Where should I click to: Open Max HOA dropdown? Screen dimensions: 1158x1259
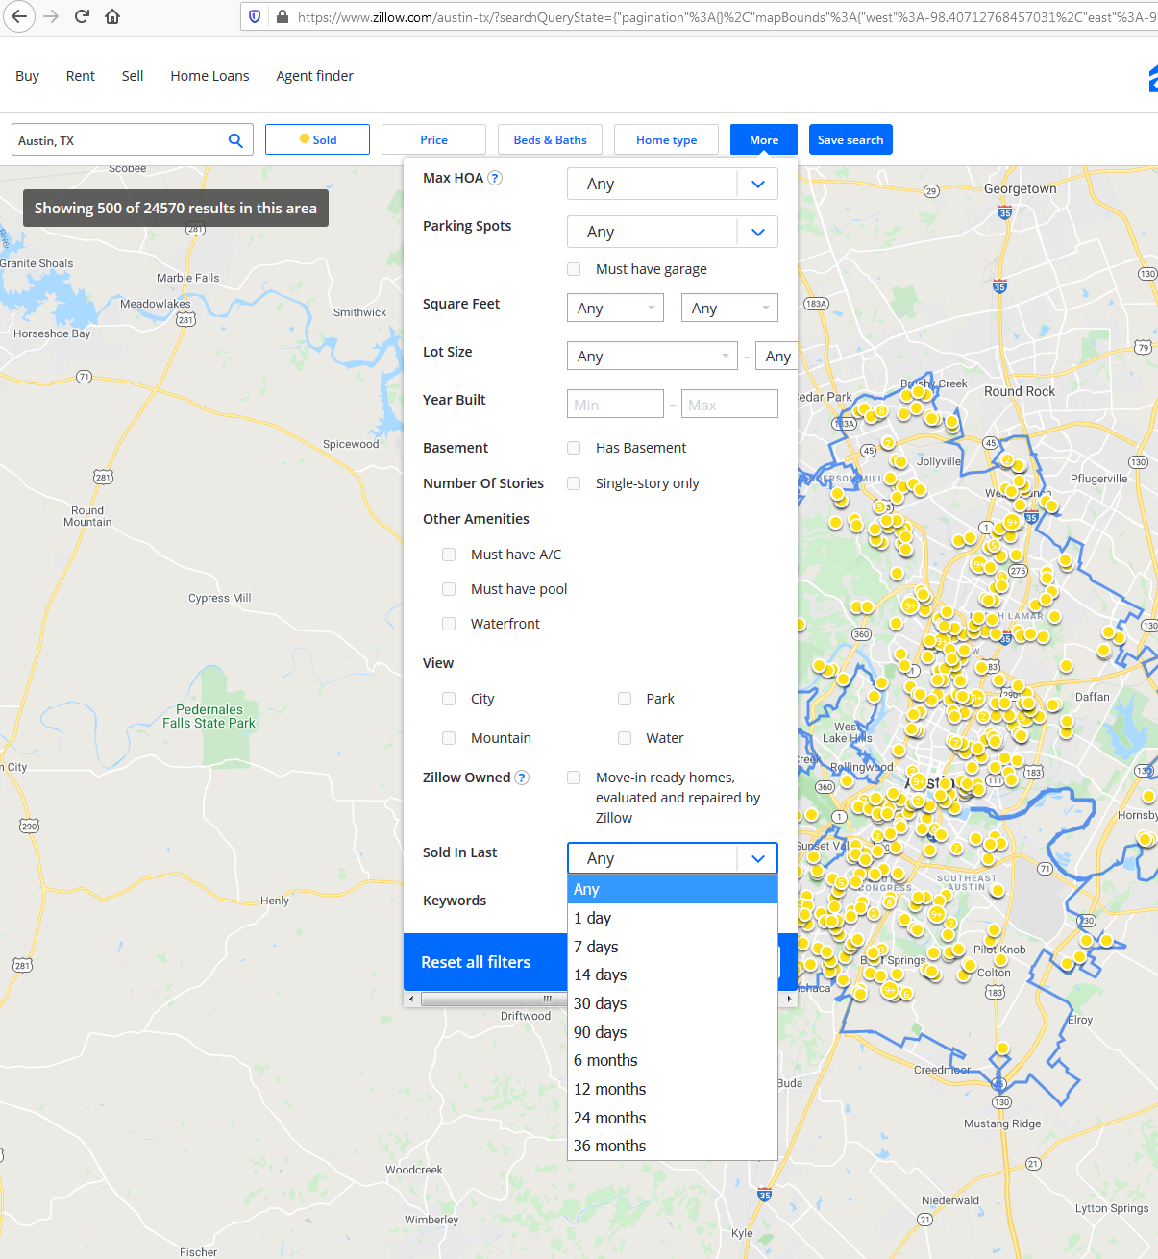(673, 184)
